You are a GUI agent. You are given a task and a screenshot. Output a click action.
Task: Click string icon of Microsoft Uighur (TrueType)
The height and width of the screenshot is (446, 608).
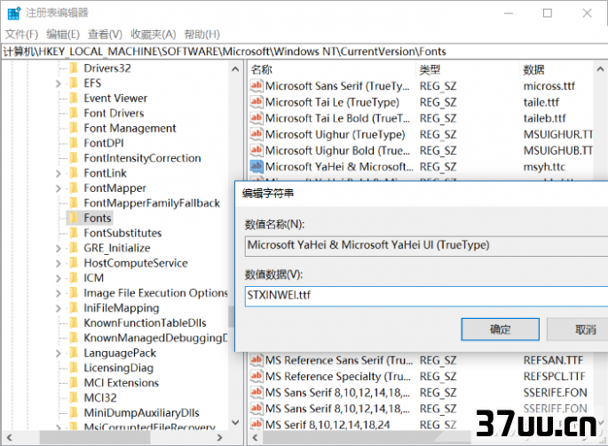(x=257, y=134)
